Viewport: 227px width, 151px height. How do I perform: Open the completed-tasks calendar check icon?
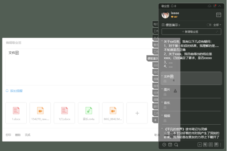pos(170,144)
